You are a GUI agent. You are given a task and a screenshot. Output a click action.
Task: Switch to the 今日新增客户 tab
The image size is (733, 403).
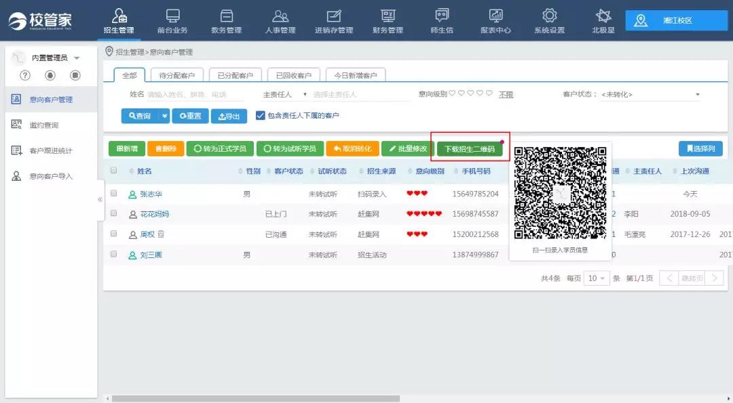pos(355,75)
